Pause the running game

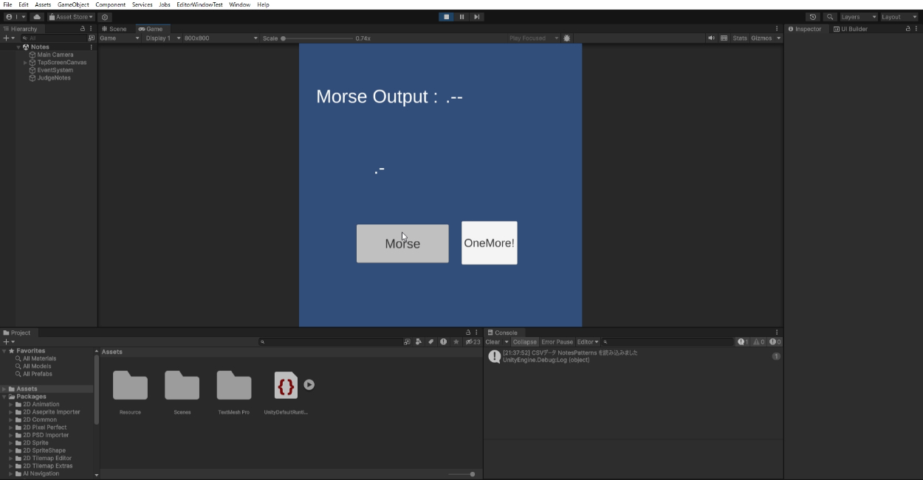(x=461, y=17)
